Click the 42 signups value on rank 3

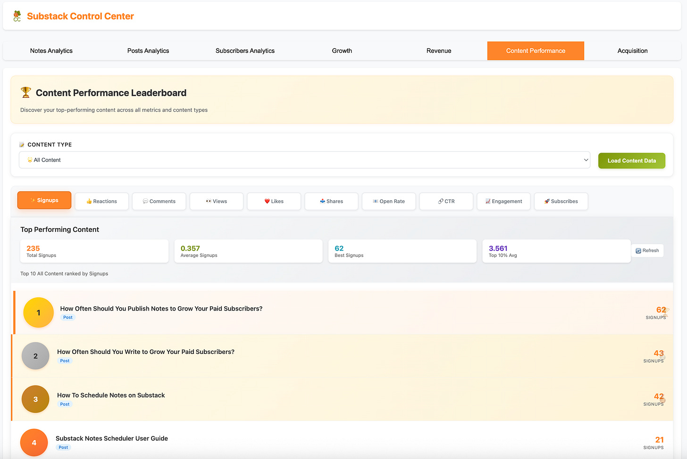click(659, 396)
